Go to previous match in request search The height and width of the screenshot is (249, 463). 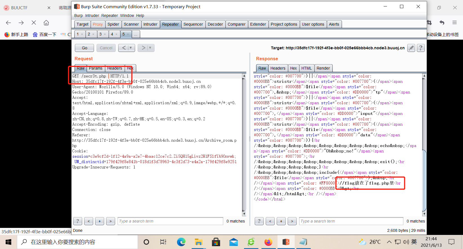click(x=89, y=221)
